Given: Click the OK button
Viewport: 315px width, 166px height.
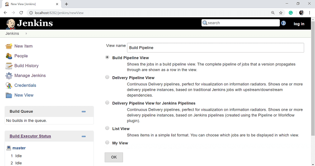Looking at the screenshot, I should tap(114, 157).
